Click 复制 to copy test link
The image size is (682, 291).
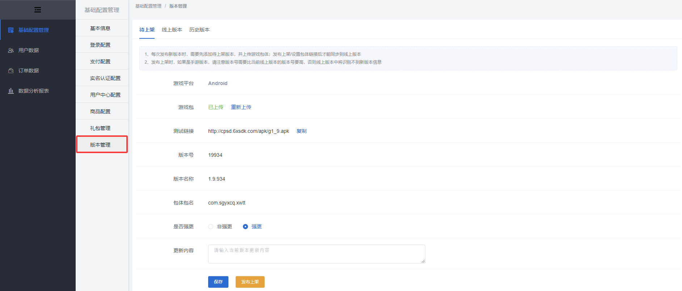coord(302,131)
